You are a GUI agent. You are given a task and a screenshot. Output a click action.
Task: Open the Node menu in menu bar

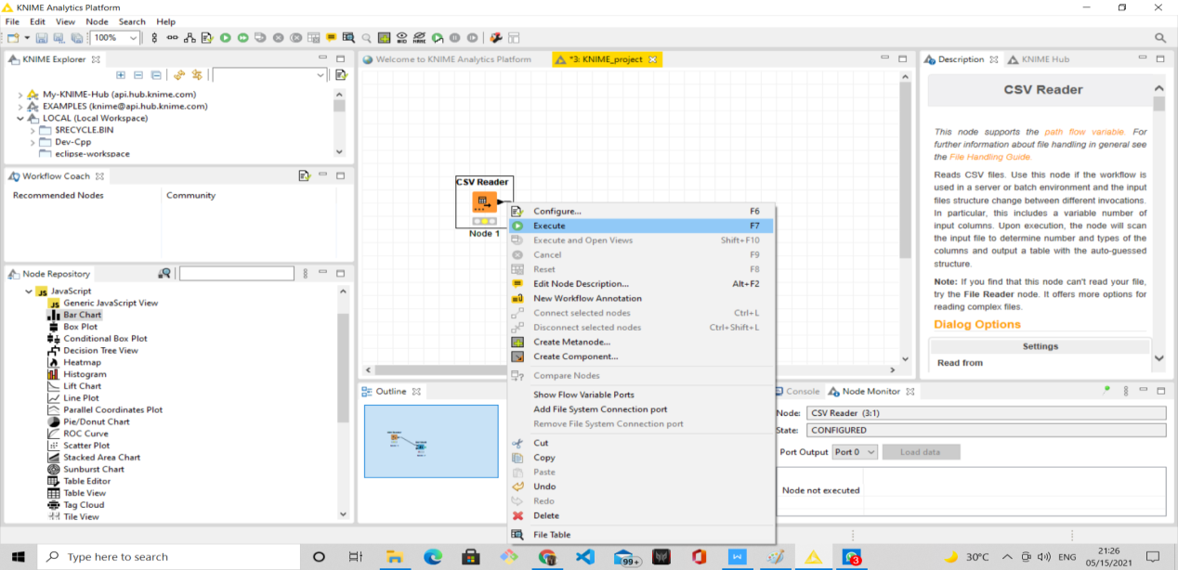click(97, 21)
